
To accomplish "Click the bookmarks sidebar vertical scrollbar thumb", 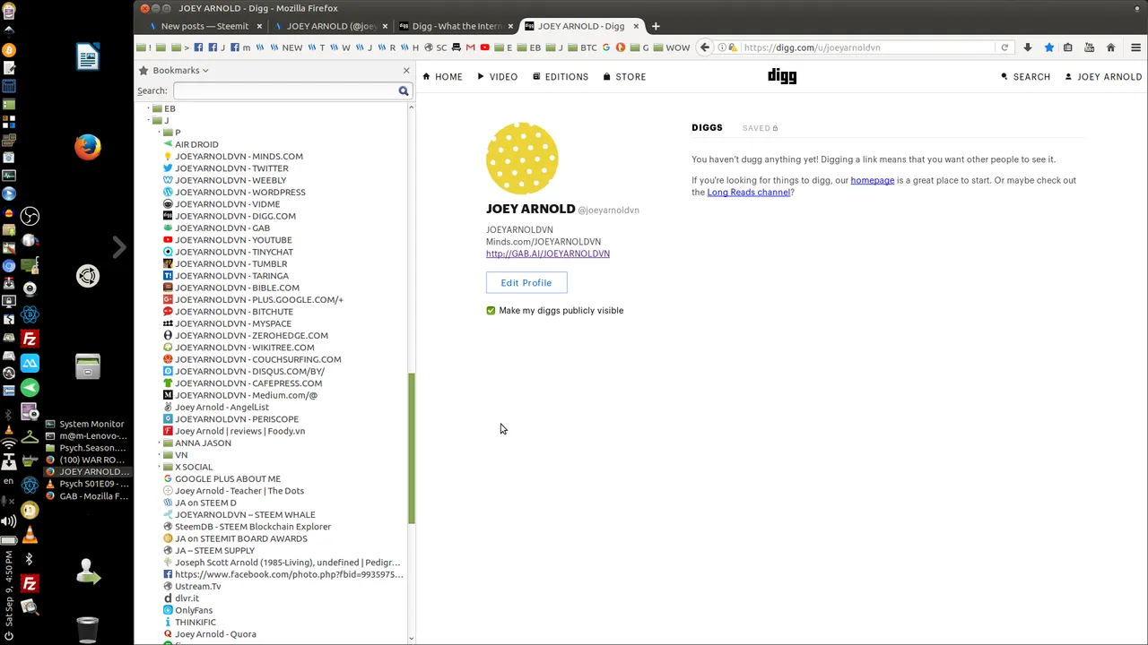I will pos(412,448).
